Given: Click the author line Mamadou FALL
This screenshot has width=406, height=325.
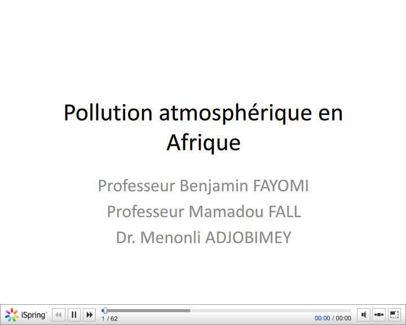Looking at the screenshot, I should pos(204,212).
